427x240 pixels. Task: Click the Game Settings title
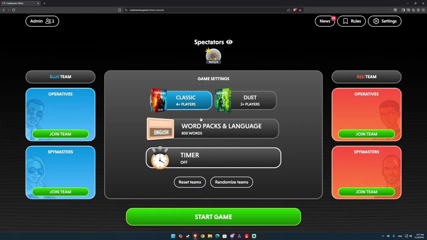(213, 79)
